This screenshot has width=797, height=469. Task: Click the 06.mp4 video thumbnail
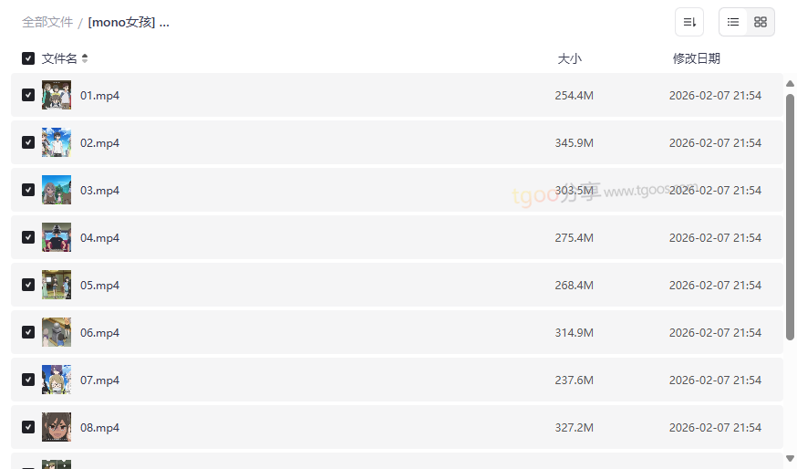coord(57,332)
